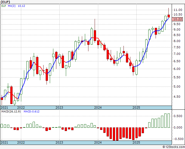
Task: Click the 5.50 price axis label
Action: 177,77
